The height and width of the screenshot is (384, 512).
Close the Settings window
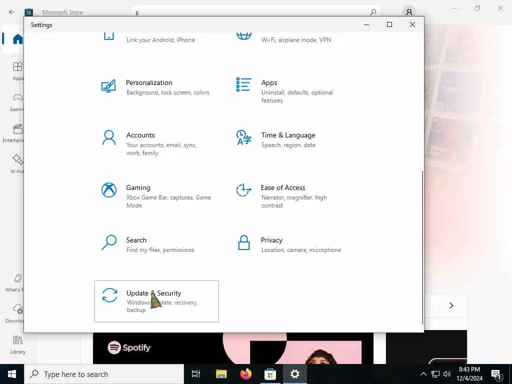pyautogui.click(x=412, y=24)
